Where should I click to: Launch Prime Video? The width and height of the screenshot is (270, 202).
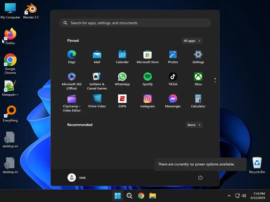coord(97,101)
